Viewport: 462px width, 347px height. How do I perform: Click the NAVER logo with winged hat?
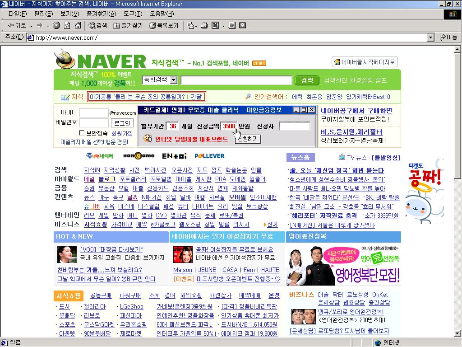point(101,59)
